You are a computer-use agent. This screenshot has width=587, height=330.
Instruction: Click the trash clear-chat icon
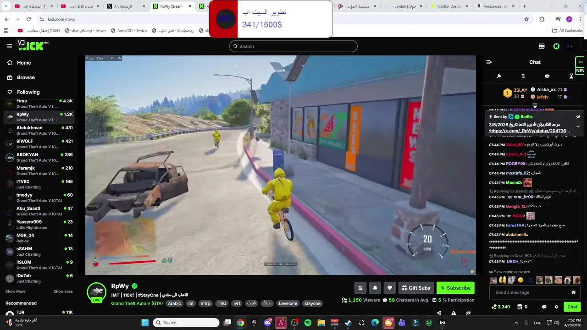pyautogui.click(x=523, y=76)
